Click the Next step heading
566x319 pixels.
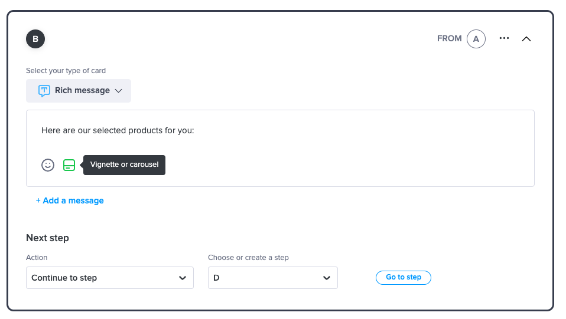coord(47,238)
